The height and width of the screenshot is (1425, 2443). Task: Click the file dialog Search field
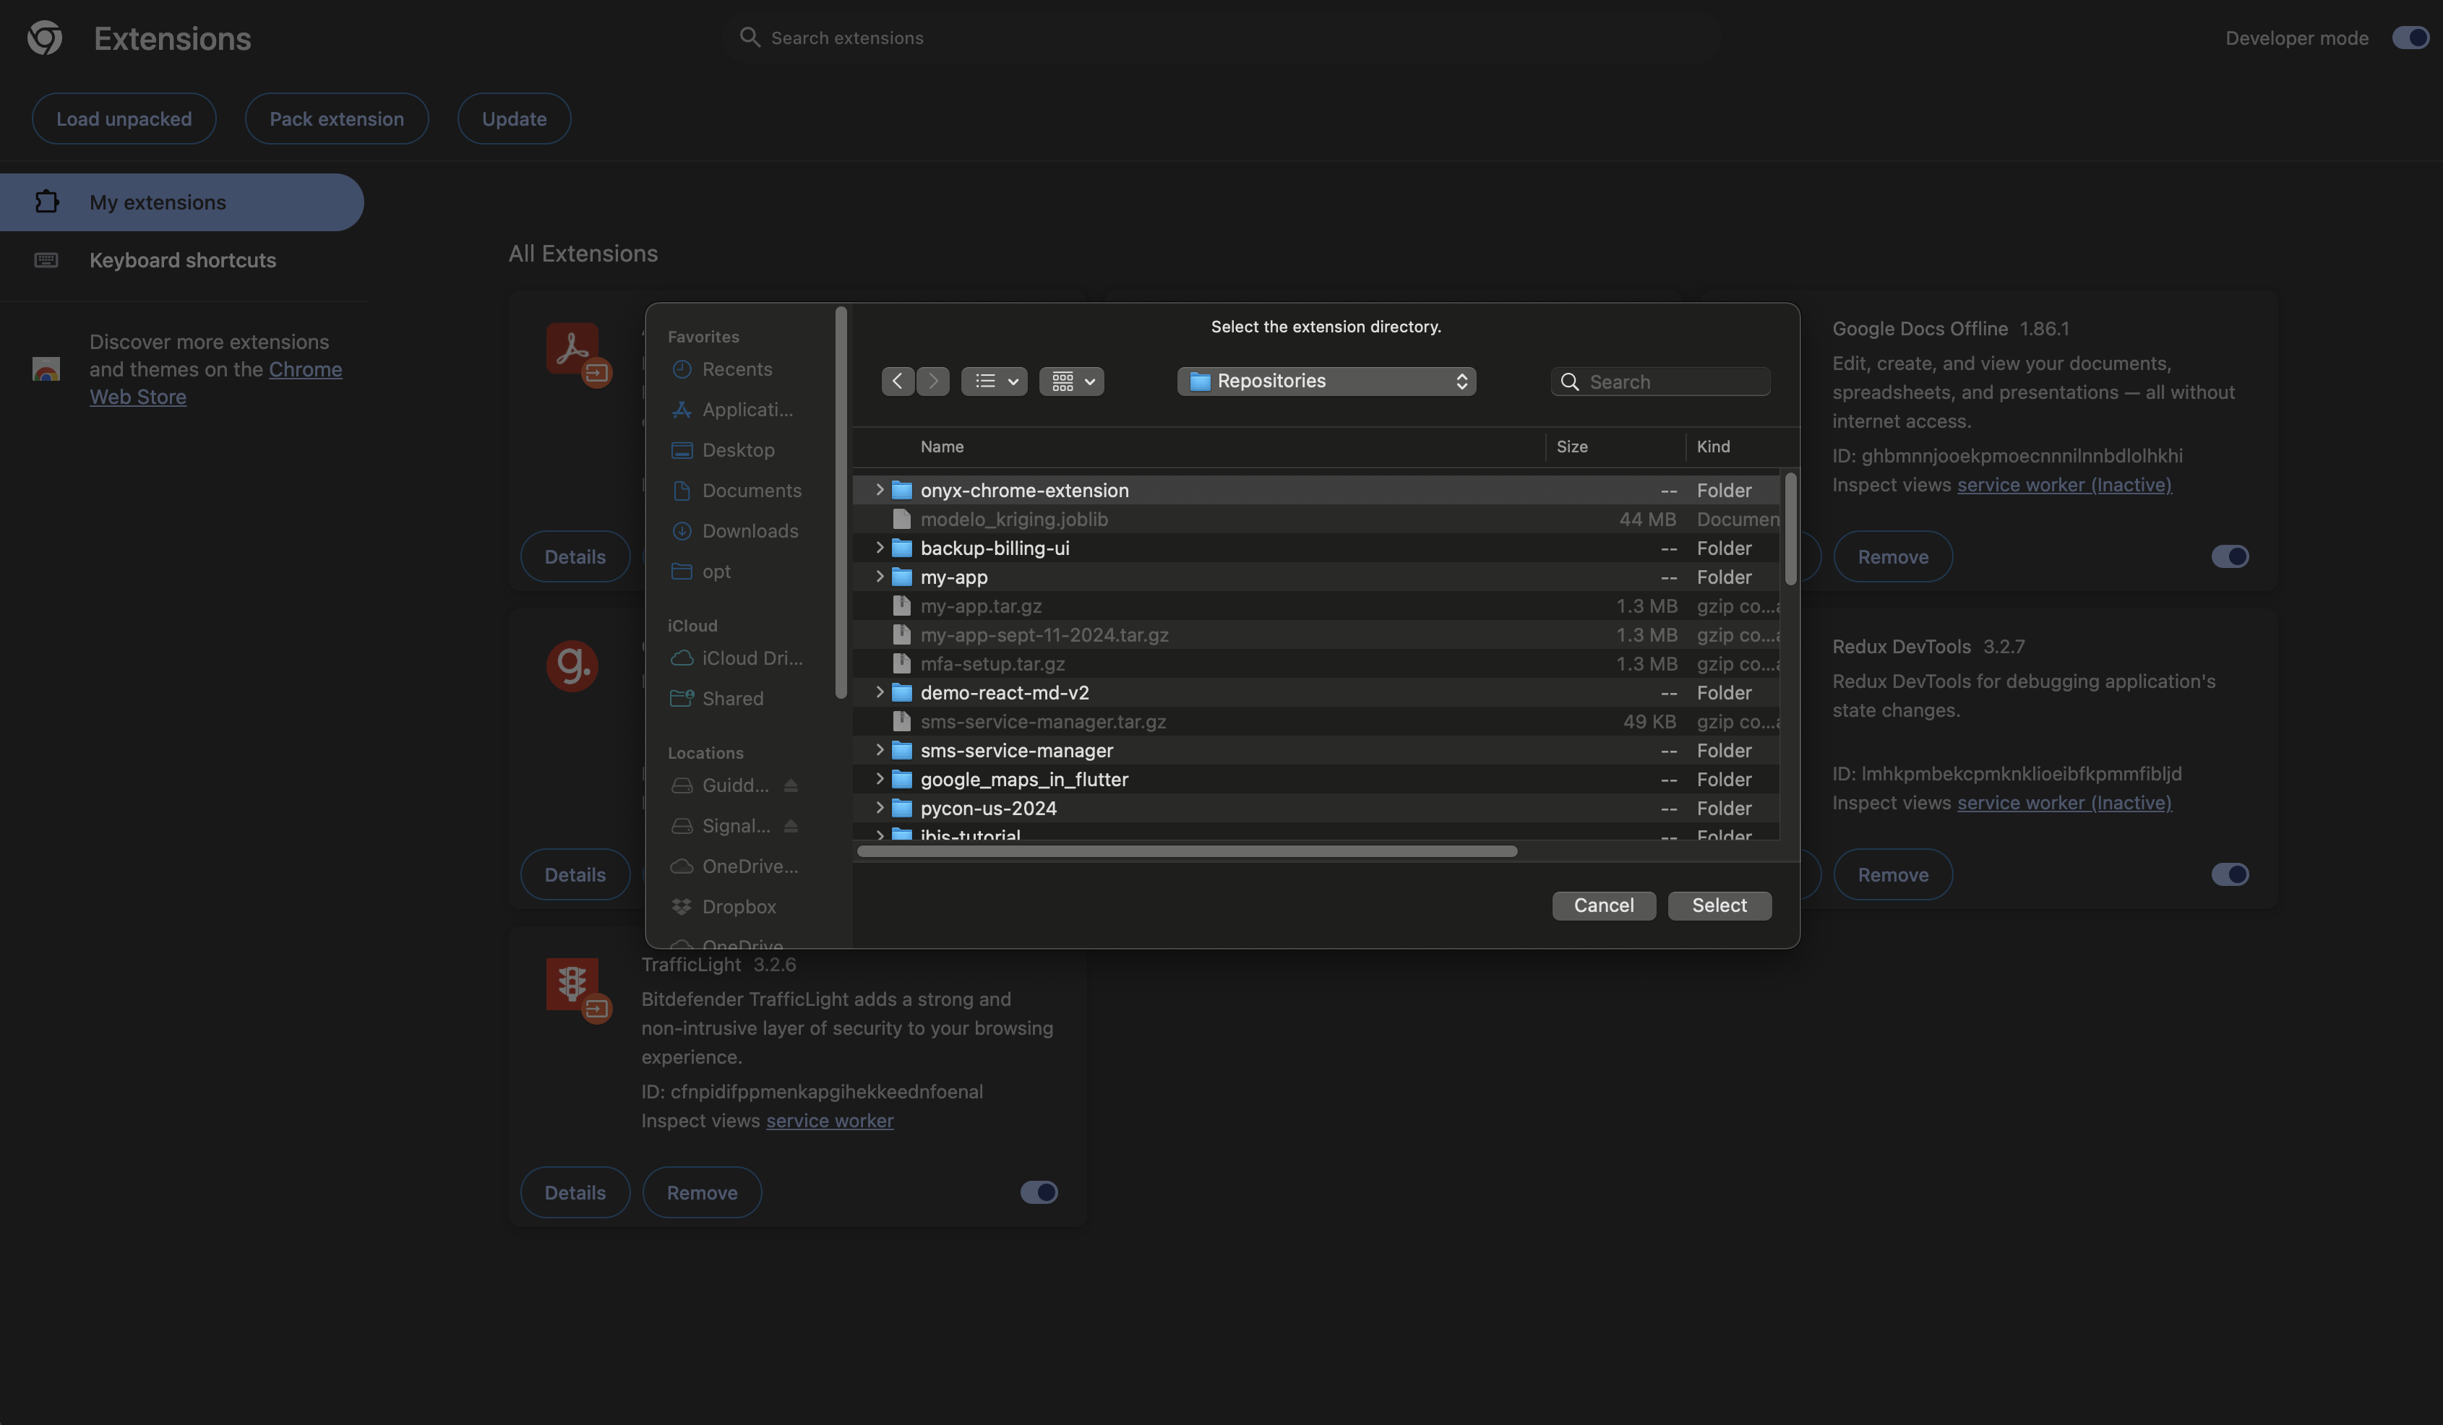point(1661,381)
